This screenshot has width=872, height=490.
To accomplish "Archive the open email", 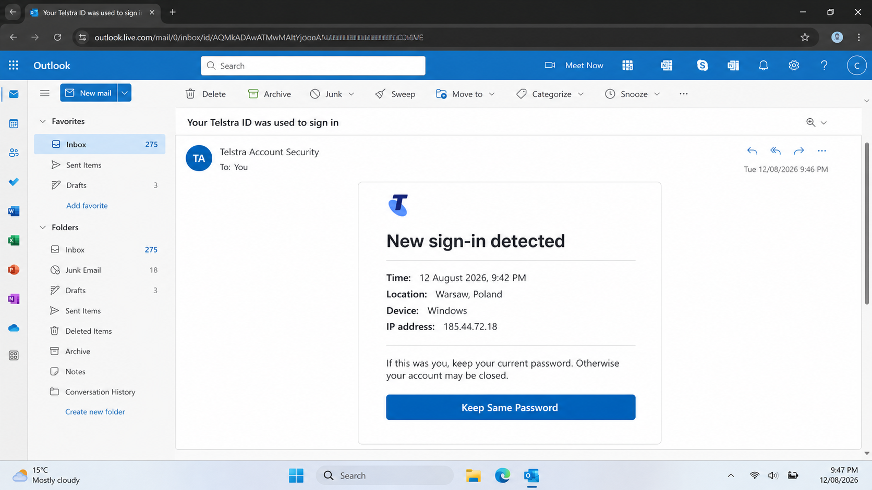I will 270,94.
